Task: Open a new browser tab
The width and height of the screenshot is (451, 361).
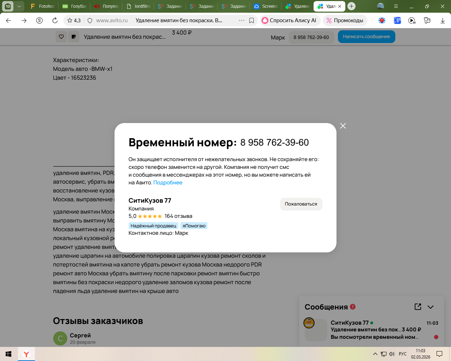Action: coord(351,6)
